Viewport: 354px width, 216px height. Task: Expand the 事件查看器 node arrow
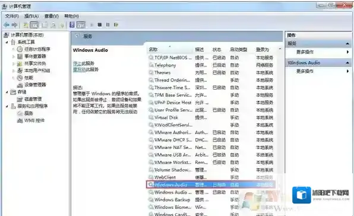(13, 56)
